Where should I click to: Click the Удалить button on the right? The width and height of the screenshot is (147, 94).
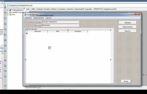[x=127, y=31]
